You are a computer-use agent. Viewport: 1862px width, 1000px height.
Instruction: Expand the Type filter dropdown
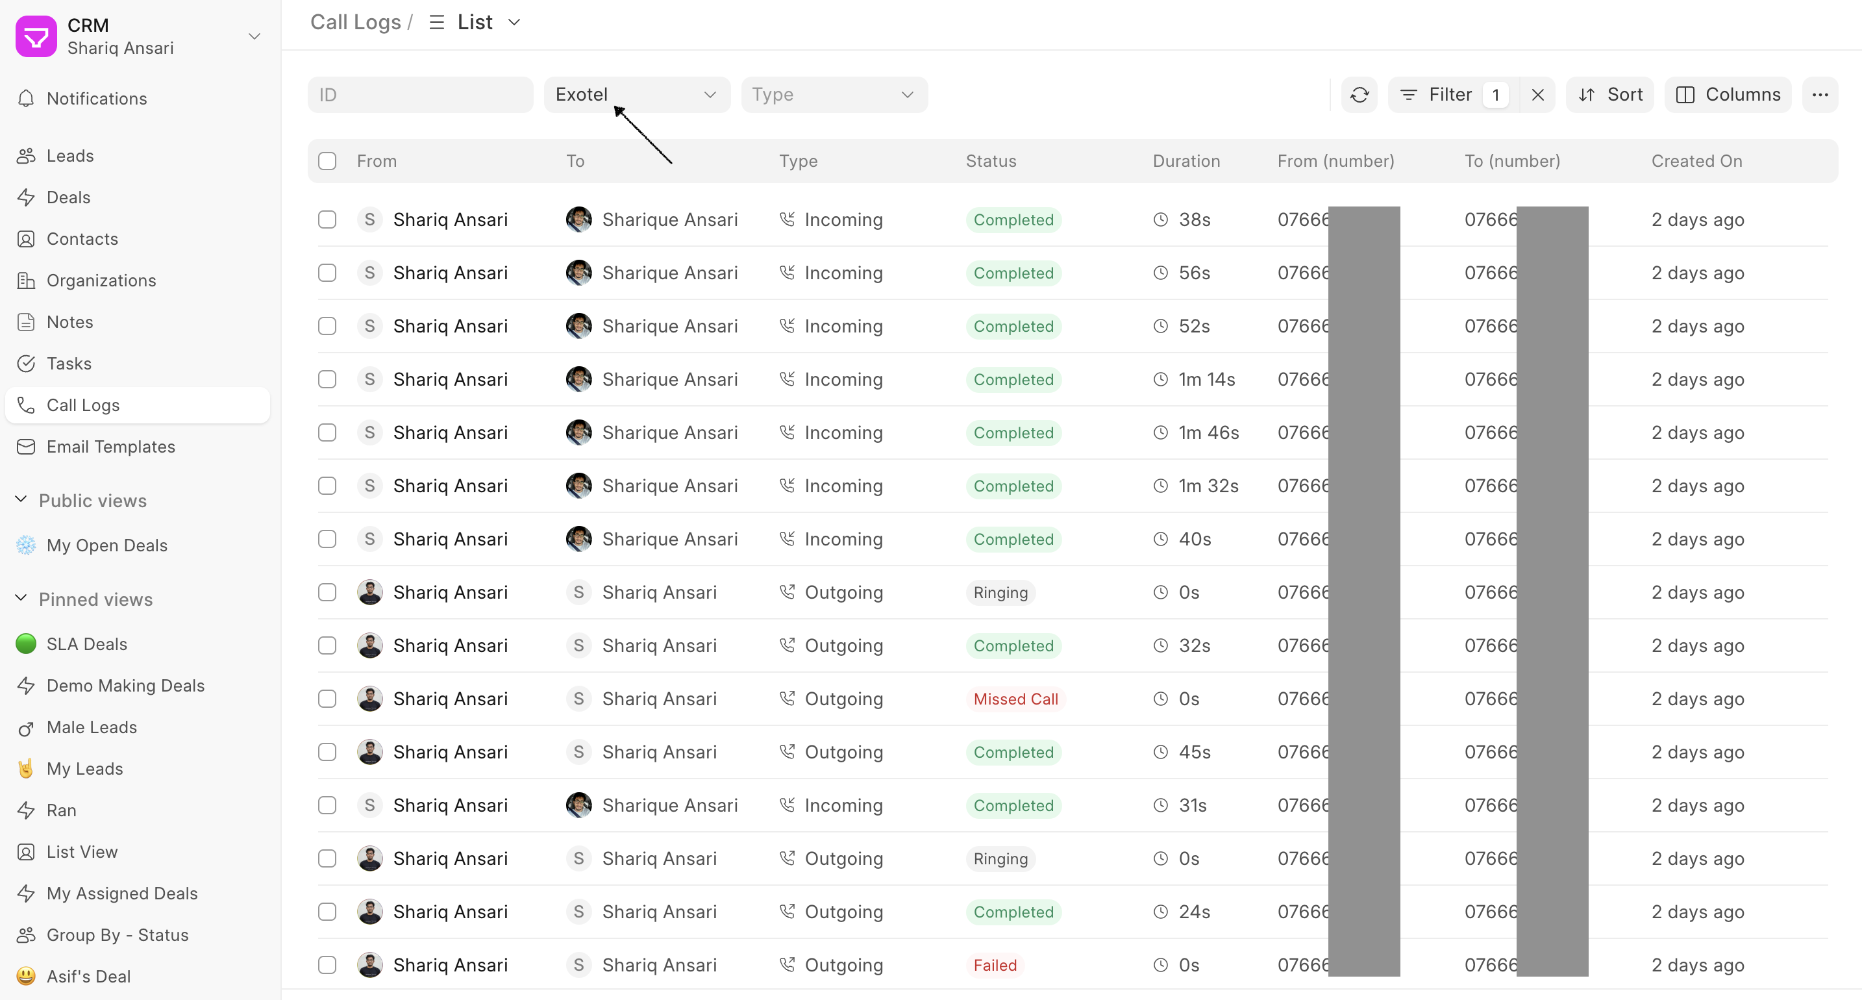click(x=834, y=95)
